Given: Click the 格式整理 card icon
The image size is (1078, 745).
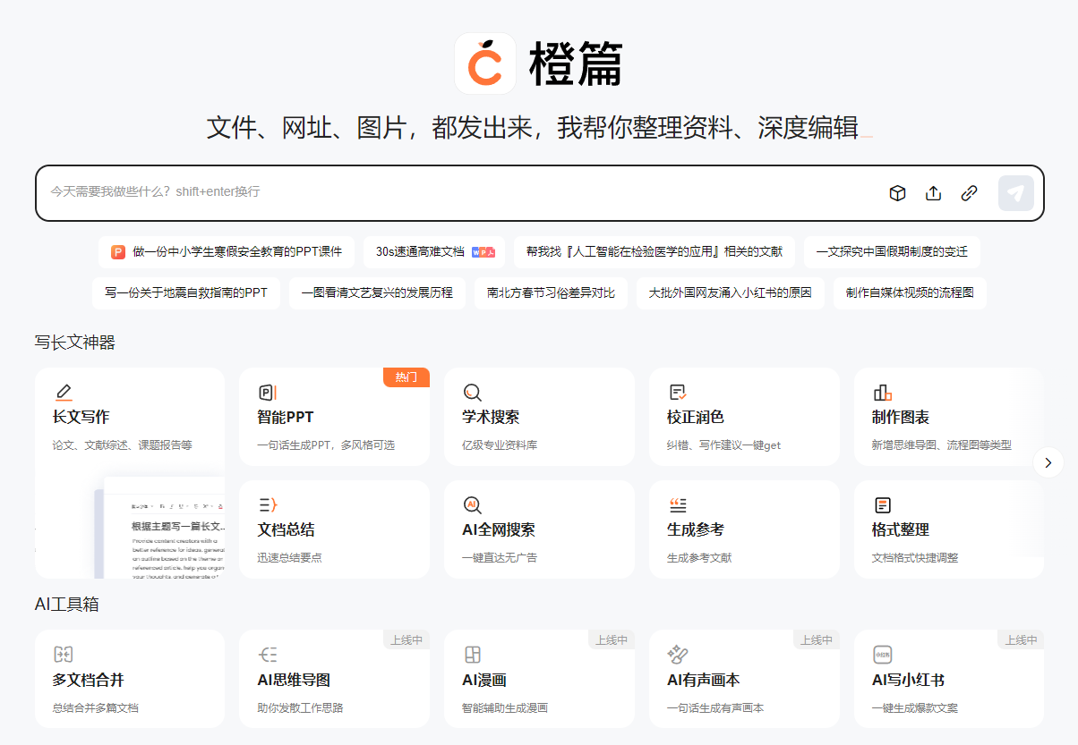Looking at the screenshot, I should pyautogui.click(x=882, y=505).
